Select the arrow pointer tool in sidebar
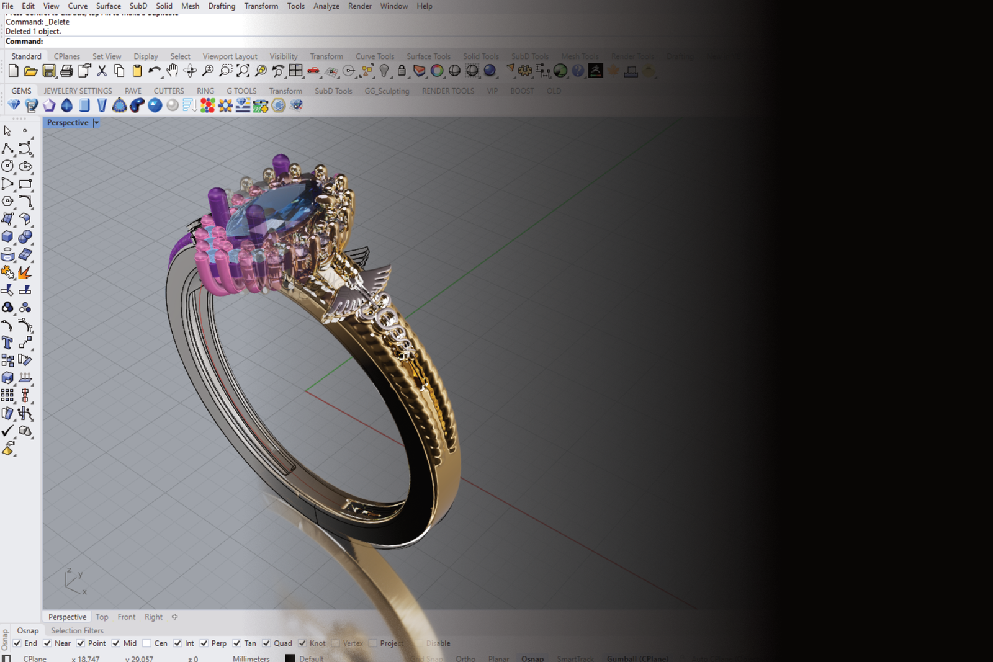 click(x=7, y=131)
